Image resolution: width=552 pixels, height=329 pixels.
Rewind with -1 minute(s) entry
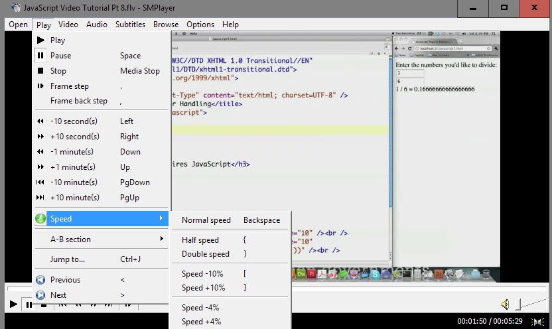point(102,152)
